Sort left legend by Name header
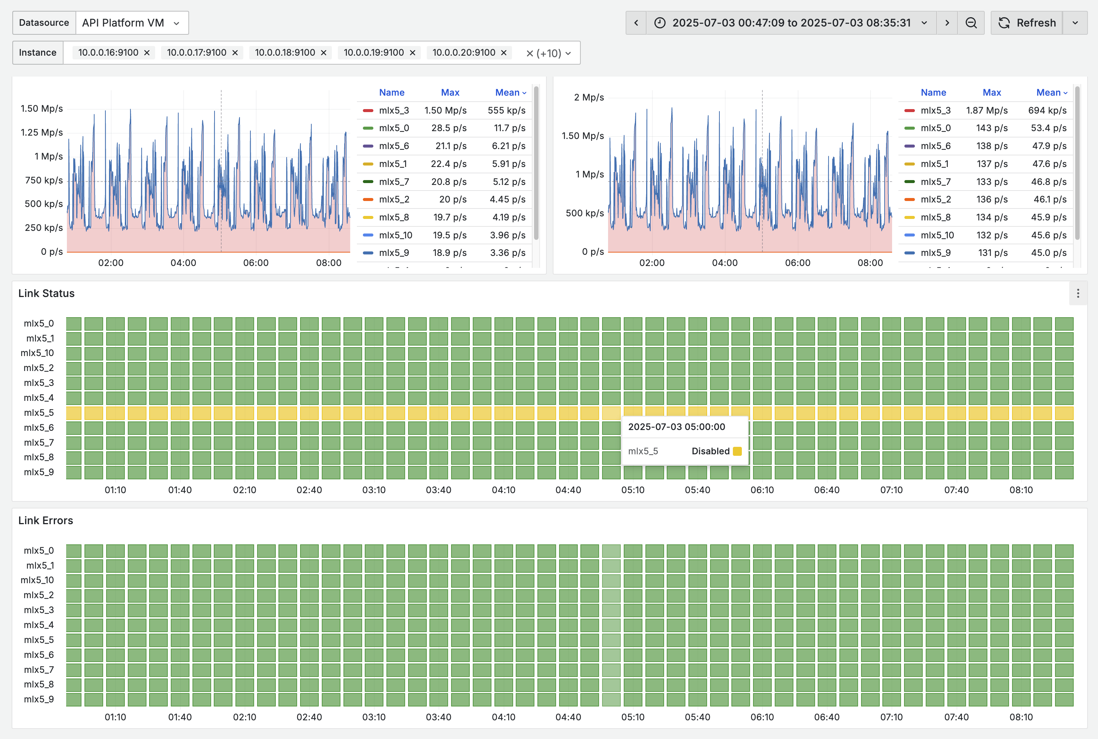This screenshot has width=1098, height=739. [392, 92]
